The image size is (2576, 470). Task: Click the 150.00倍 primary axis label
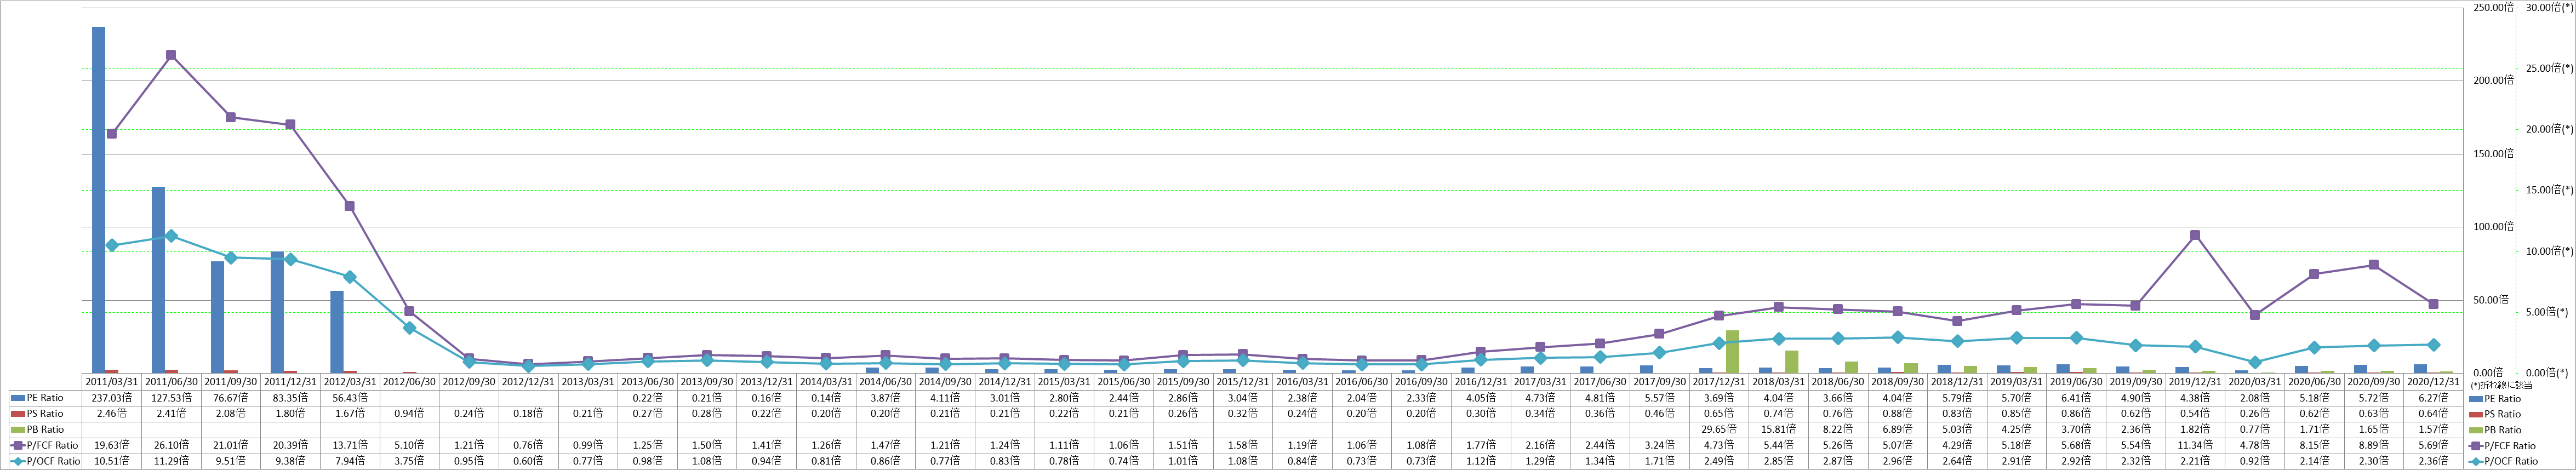coord(2495,153)
